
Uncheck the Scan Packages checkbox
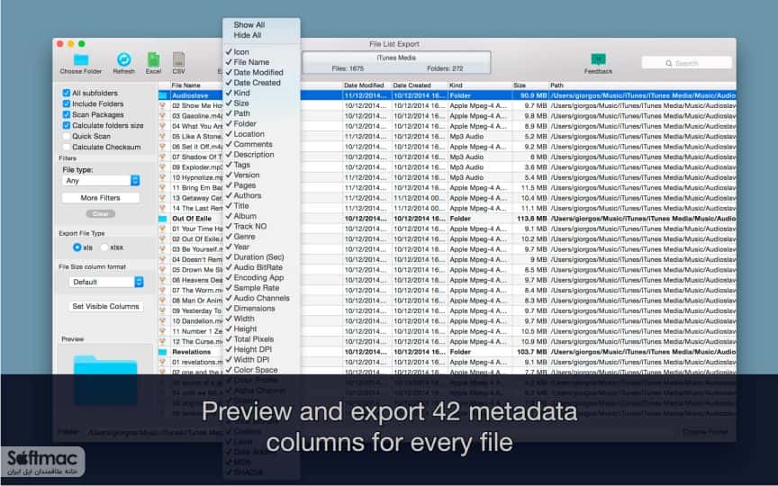pos(66,114)
